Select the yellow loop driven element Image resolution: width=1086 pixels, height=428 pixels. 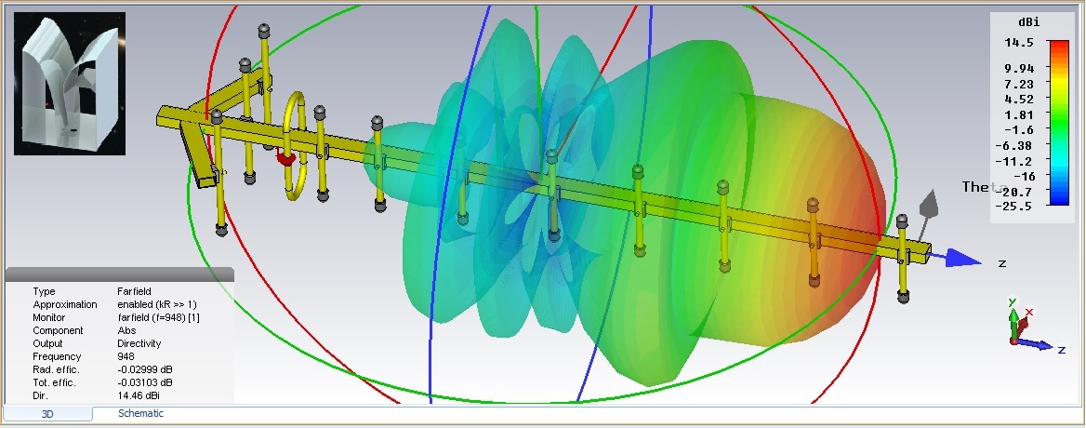[296, 146]
